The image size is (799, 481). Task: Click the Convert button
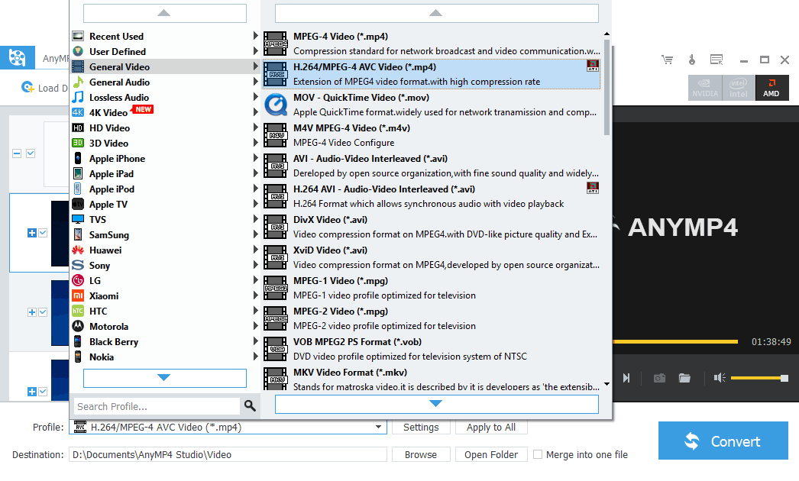click(x=722, y=441)
